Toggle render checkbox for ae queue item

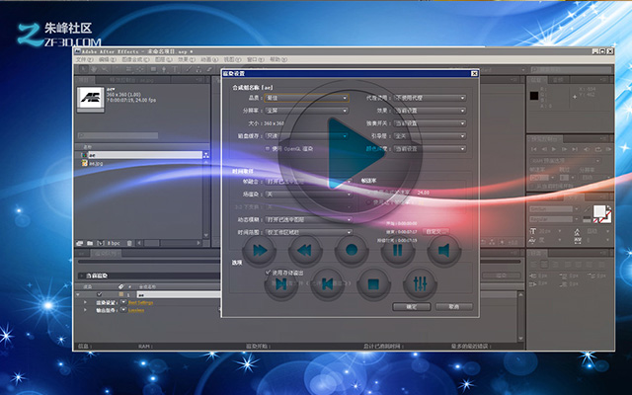[x=99, y=294]
